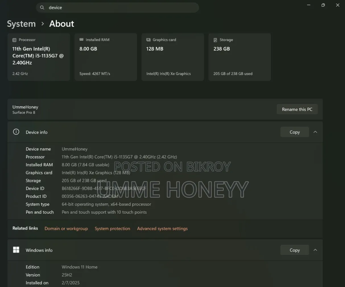Click the search magnifier icon
345x287 pixels.
(x=42, y=8)
